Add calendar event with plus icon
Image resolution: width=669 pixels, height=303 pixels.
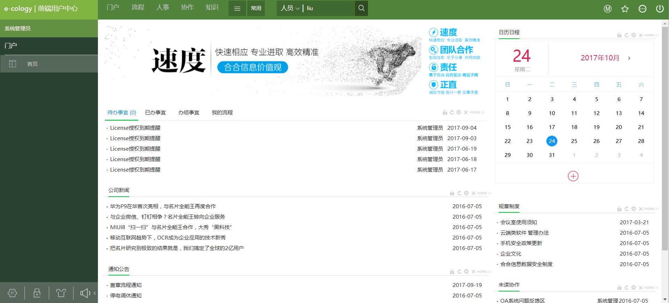coord(573,176)
